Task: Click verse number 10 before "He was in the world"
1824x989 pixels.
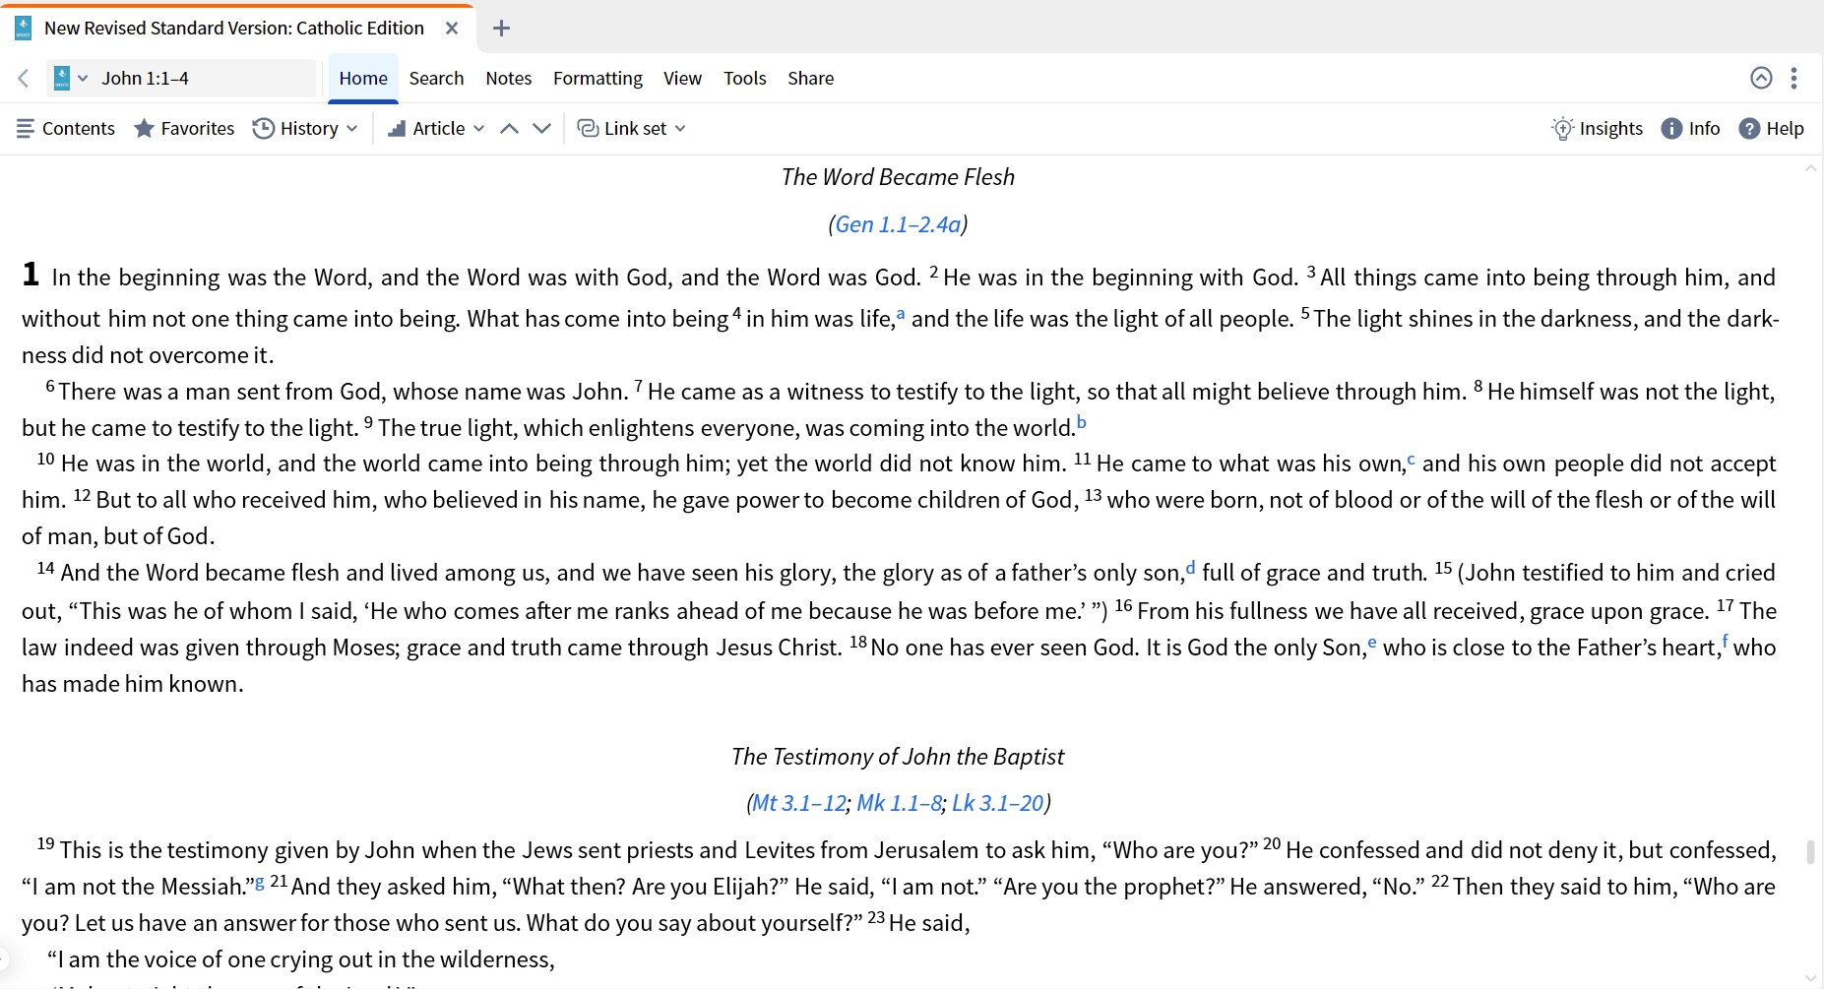Action: click(x=45, y=459)
